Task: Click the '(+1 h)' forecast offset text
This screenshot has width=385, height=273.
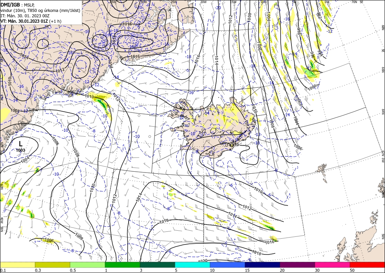Action: tap(55, 21)
